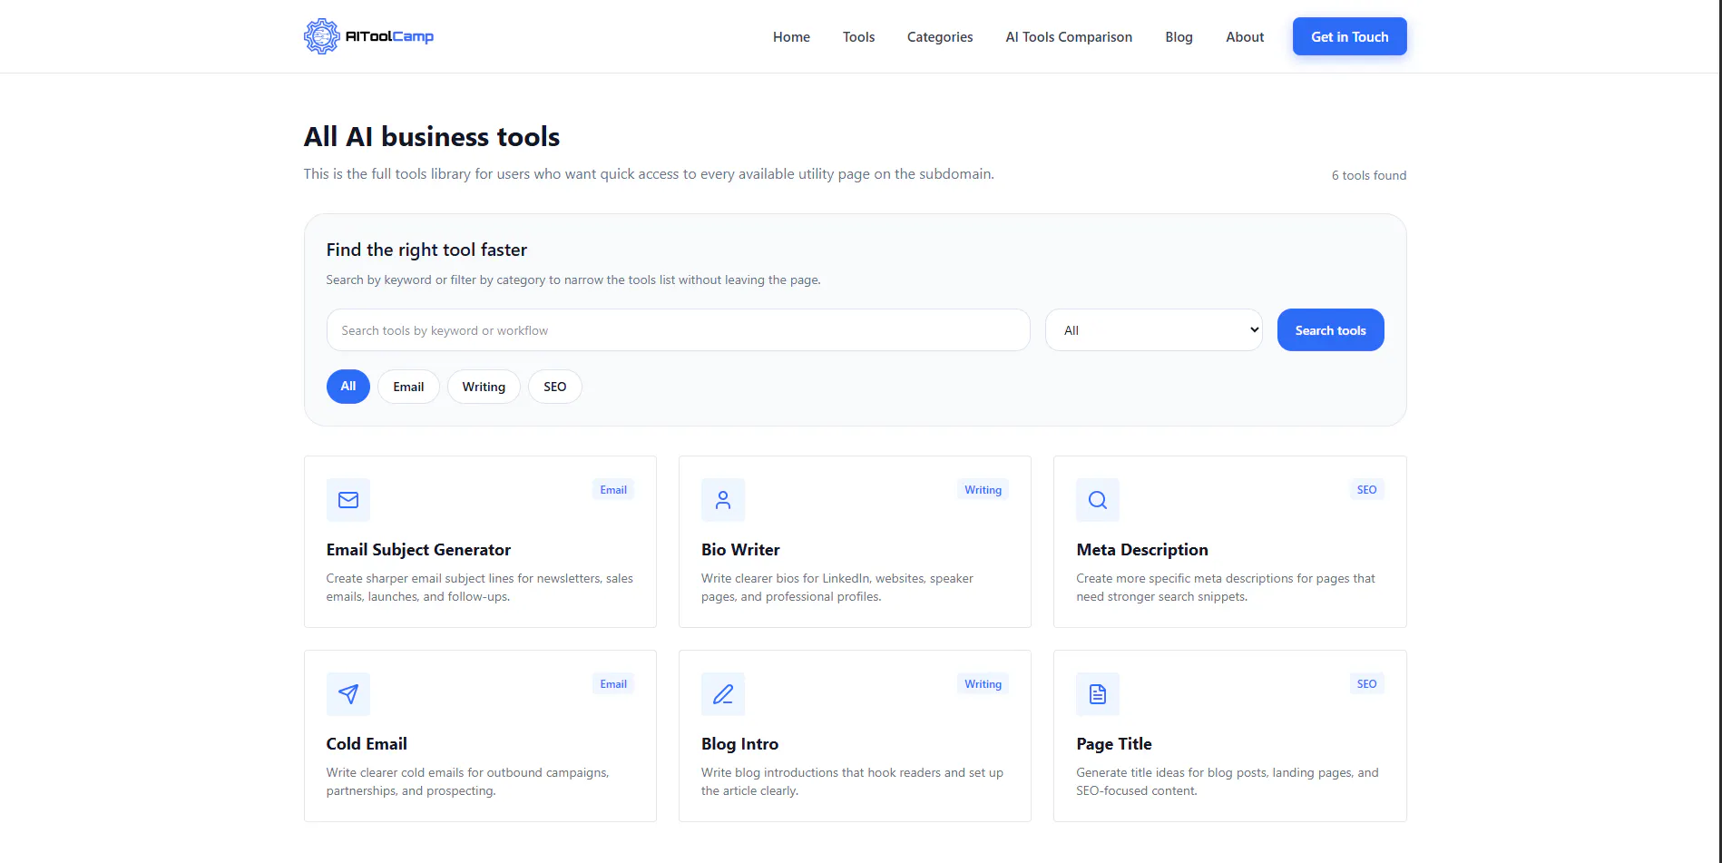Screen dimensions: 1722x863
Task: Click the magnifier icon on Meta Description card
Action: 1098,500
